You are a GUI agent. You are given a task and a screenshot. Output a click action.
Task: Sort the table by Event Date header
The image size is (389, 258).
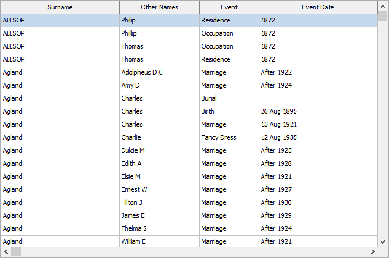point(317,7)
